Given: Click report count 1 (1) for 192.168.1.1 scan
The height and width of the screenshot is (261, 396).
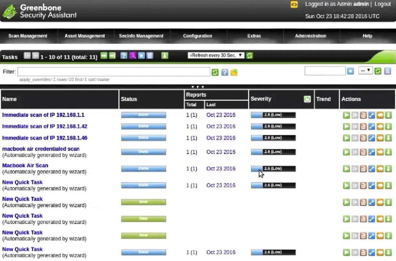Looking at the screenshot, I should tap(192, 115).
